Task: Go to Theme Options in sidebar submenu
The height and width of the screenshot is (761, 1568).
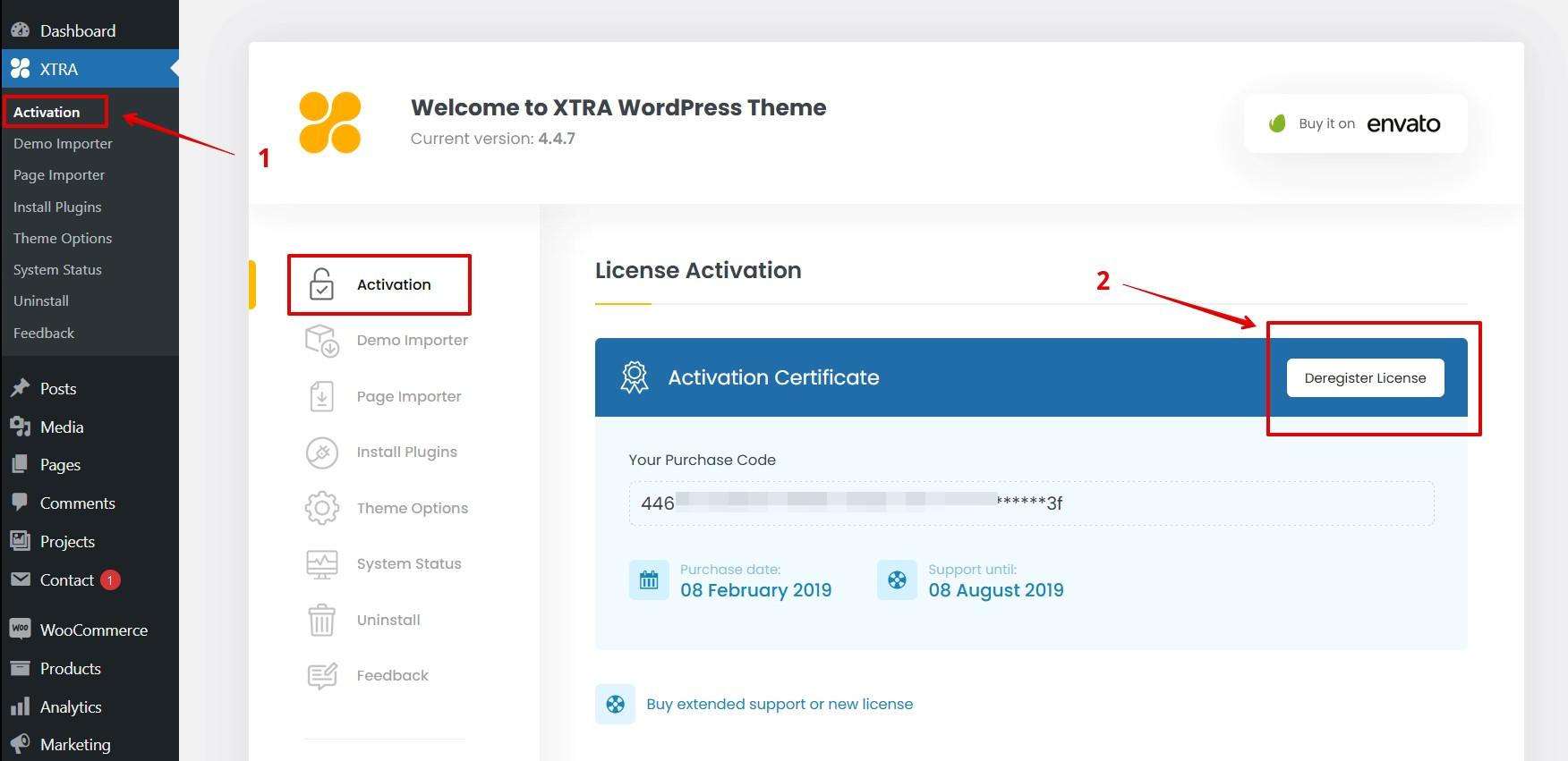Action: pyautogui.click(x=63, y=238)
